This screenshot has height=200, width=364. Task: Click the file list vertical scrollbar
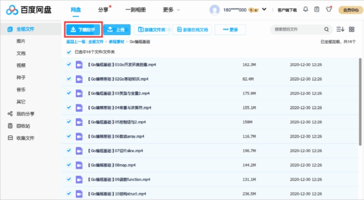point(360,102)
